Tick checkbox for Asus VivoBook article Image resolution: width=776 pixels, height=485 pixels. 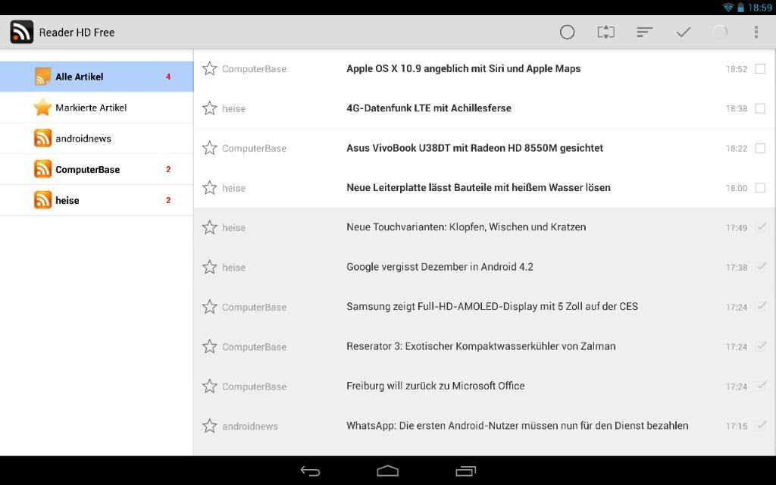tap(760, 148)
